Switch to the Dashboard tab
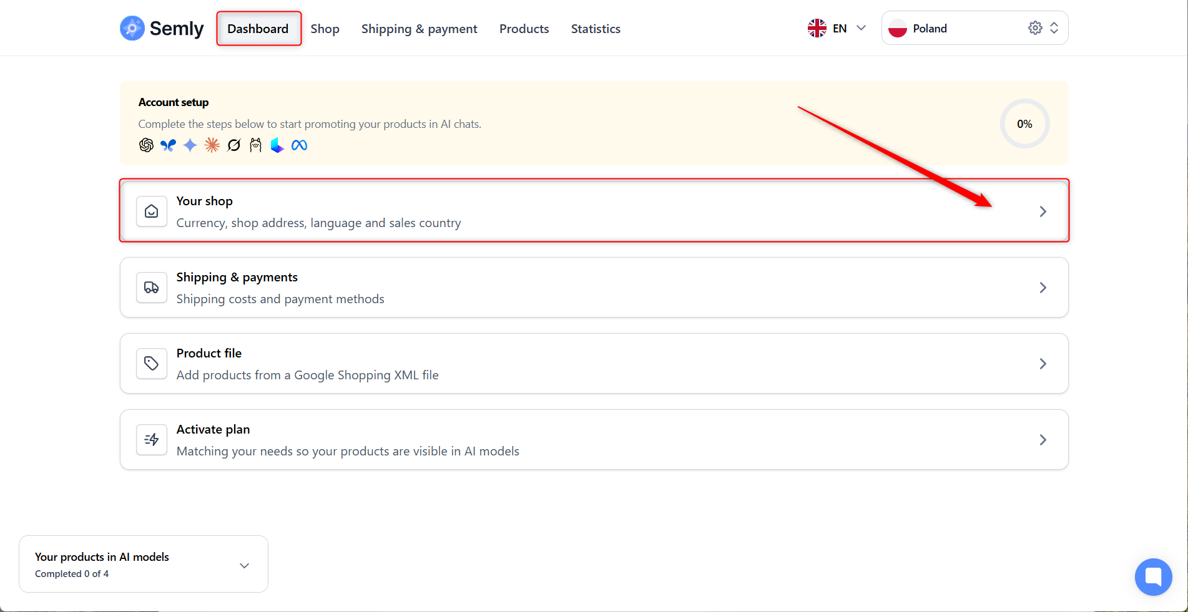The width and height of the screenshot is (1188, 612). tap(258, 29)
